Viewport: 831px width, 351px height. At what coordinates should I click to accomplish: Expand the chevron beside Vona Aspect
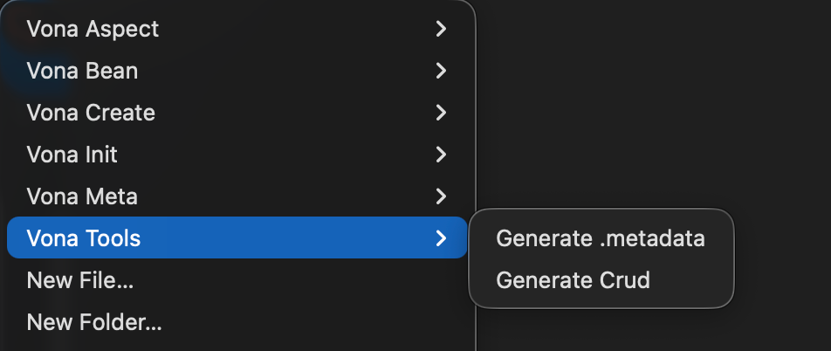click(441, 29)
